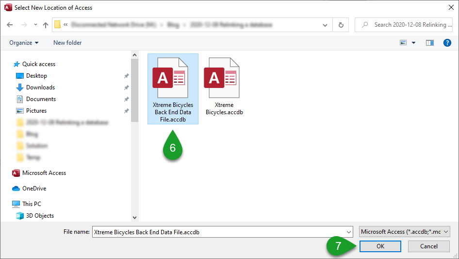
Task: Create a New folder
Action: 67,43
